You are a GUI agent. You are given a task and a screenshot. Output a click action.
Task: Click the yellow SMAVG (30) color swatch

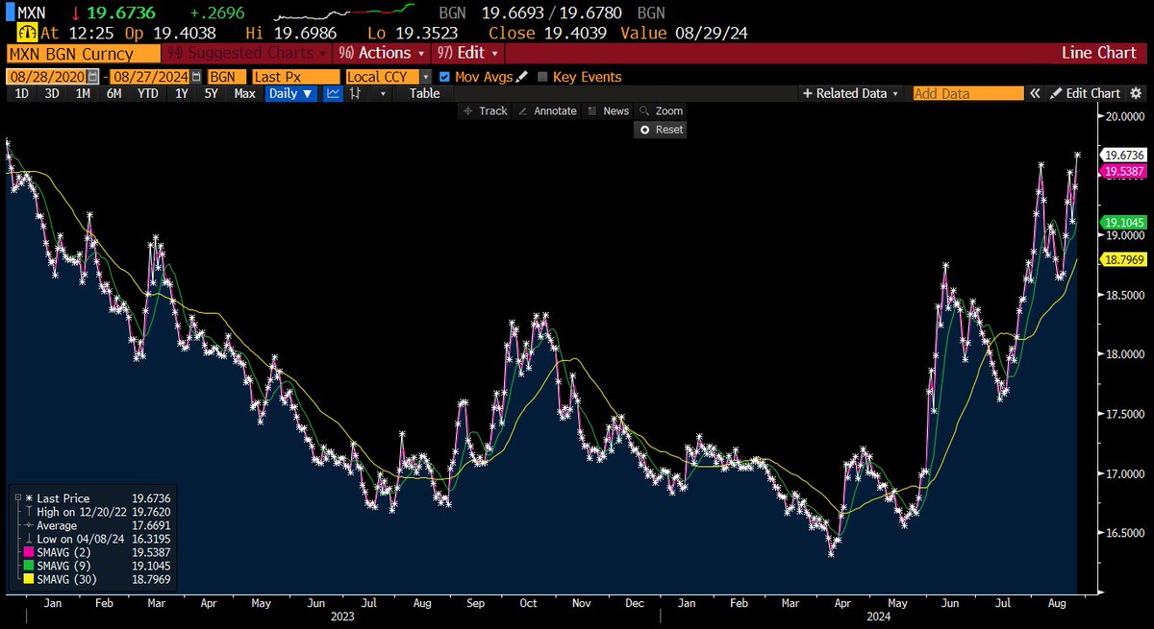pyautogui.click(x=29, y=579)
